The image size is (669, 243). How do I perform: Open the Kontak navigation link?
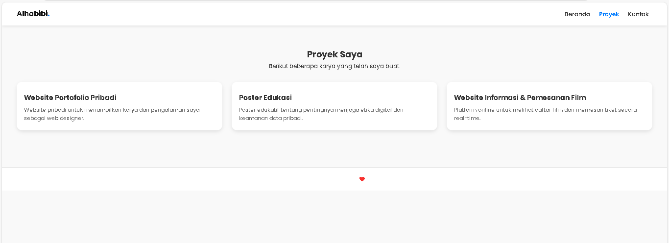(638, 14)
